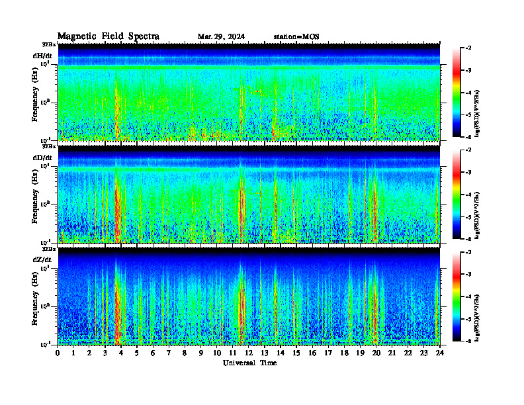Image resolution: width=524 pixels, height=405 pixels.
Task: Click the "7" hour tick label
Action: click(x=169, y=353)
